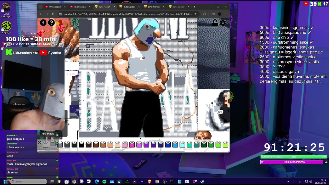
Task: Open the media control icon in toolbar
Action: click(x=213, y=14)
